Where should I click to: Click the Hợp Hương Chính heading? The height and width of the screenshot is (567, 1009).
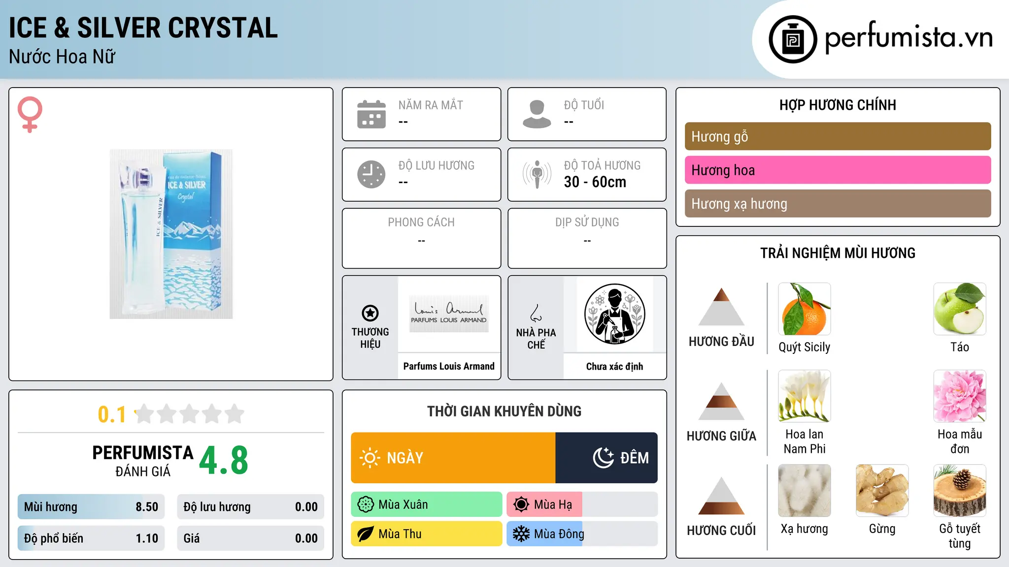click(x=838, y=105)
